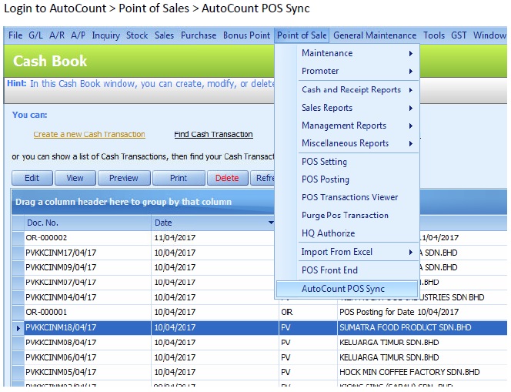Click the row indicator arrow of PVKKCINM18/04/17

18,327
